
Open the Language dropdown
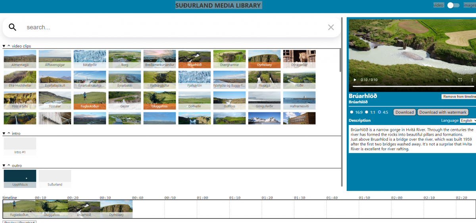click(x=467, y=121)
